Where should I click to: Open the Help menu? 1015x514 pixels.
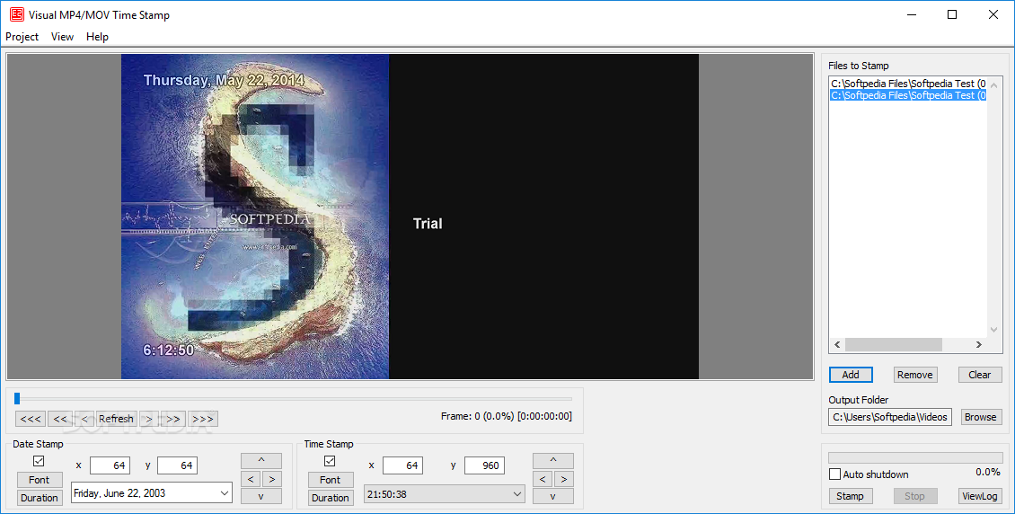97,37
